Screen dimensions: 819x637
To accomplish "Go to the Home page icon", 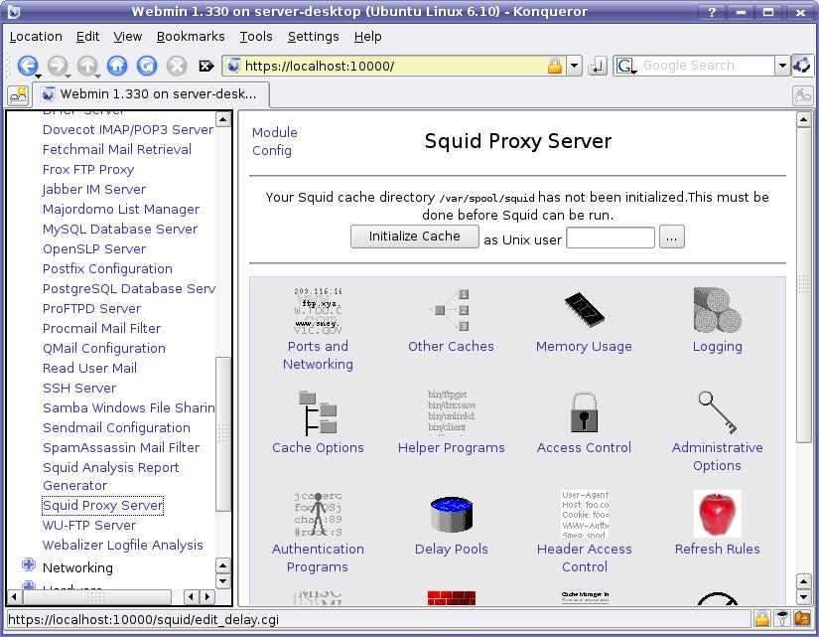I will pyautogui.click(x=117, y=66).
